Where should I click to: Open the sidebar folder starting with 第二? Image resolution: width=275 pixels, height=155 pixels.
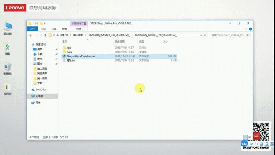tap(42, 68)
